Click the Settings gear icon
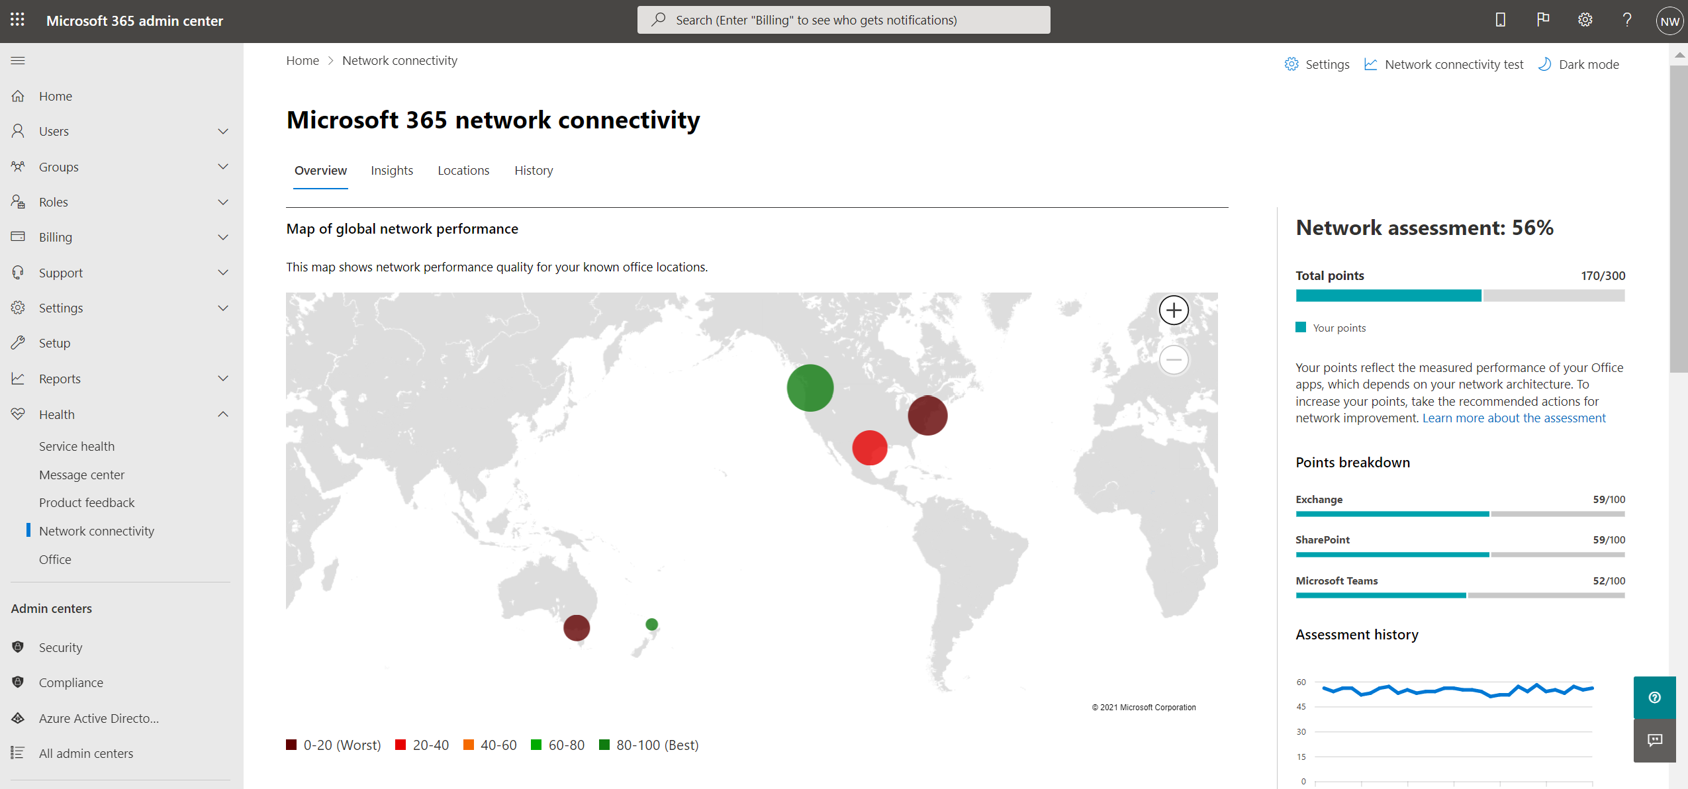Viewport: 1688px width, 789px height. tap(1583, 21)
